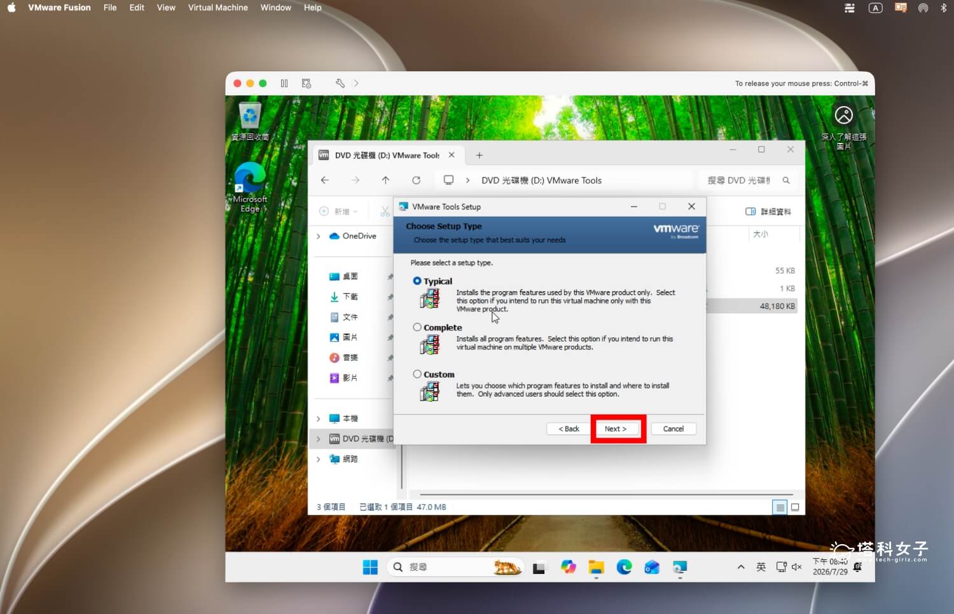
Task: Select the Custom setup type radio button
Action: point(417,374)
